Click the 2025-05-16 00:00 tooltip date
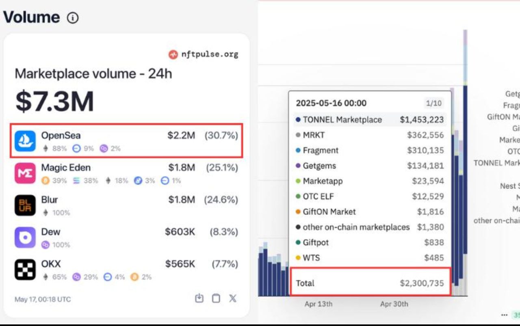The height and width of the screenshot is (326, 520). [x=331, y=103]
